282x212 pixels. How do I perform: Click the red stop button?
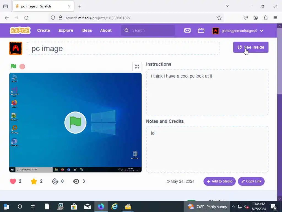[x=22, y=67]
